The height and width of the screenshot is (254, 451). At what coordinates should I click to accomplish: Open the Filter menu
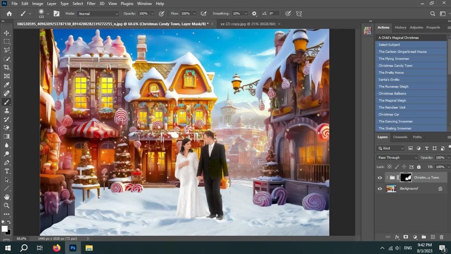pos(91,4)
